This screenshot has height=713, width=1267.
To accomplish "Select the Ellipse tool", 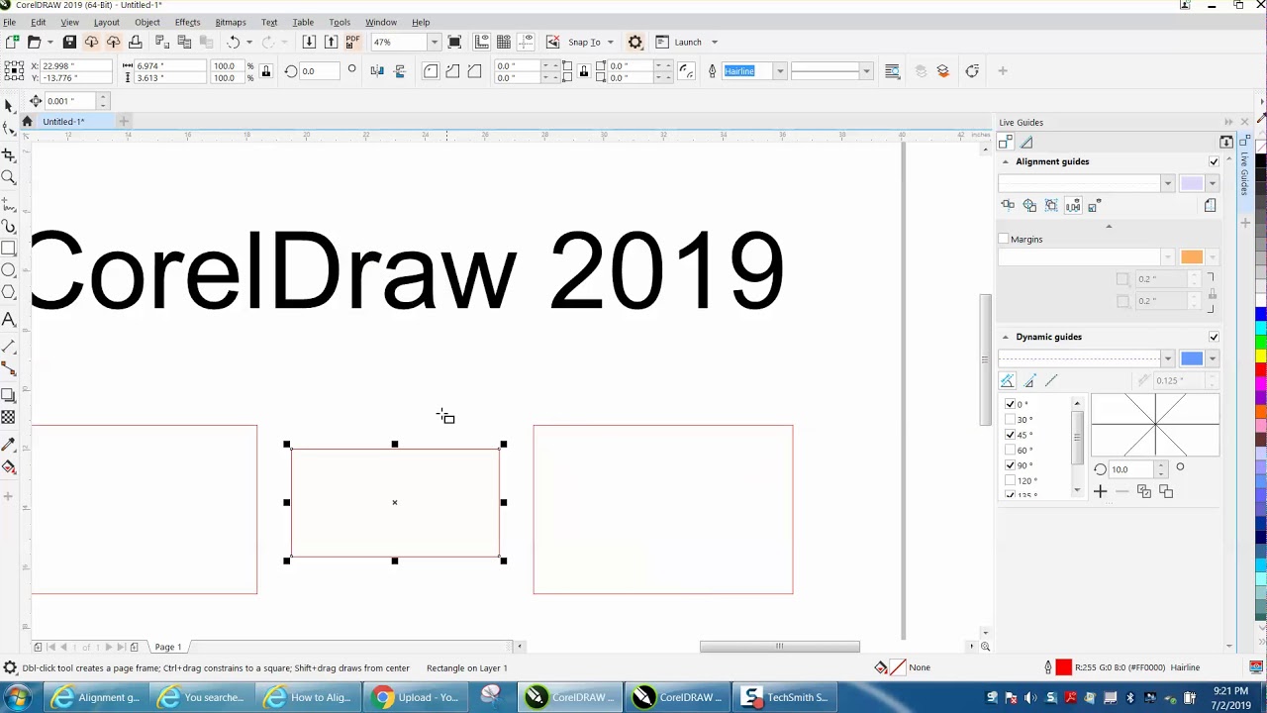I will click(x=9, y=270).
